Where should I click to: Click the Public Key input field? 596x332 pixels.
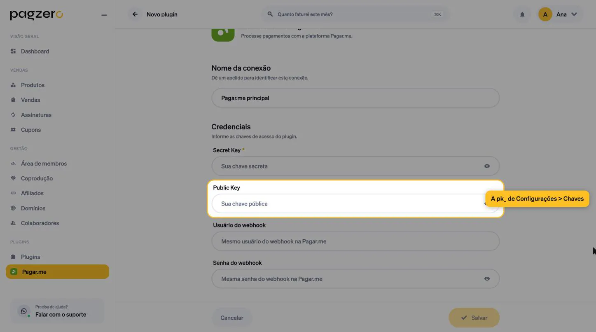355,203
